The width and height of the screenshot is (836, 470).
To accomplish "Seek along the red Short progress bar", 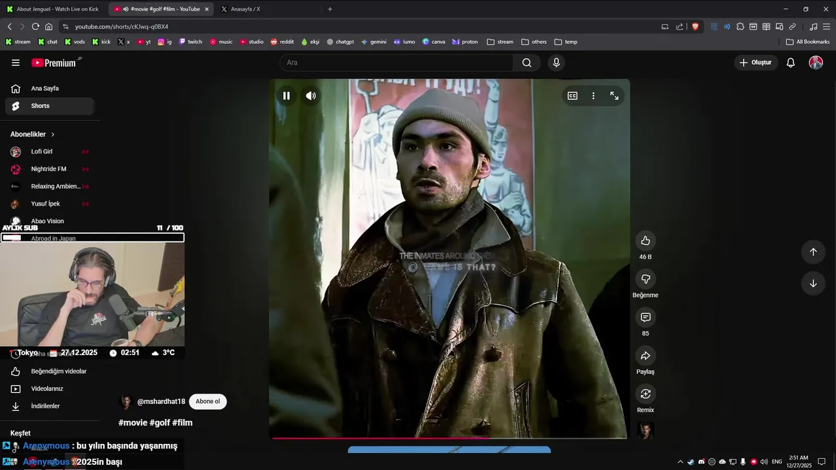I will pyautogui.click(x=449, y=438).
